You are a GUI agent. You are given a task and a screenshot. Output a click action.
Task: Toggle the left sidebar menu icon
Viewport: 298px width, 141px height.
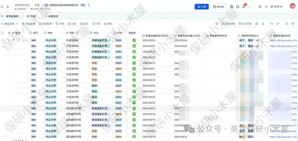(2, 7)
